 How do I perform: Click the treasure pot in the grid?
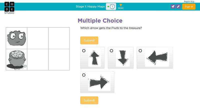[x=16, y=59]
